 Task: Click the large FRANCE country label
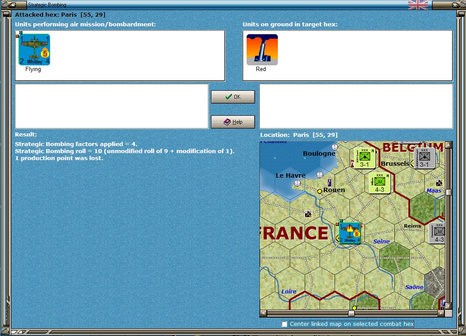294,233
